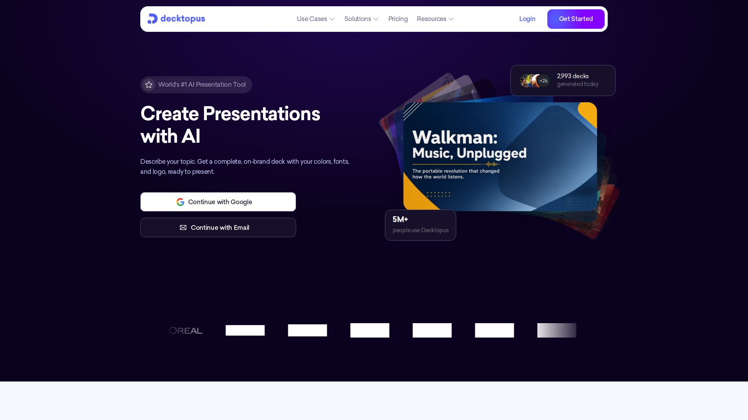Click the L'Oreal logo
The height and width of the screenshot is (420, 748).
(183, 331)
